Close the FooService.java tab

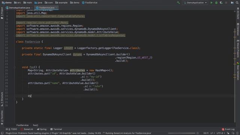point(57,7)
